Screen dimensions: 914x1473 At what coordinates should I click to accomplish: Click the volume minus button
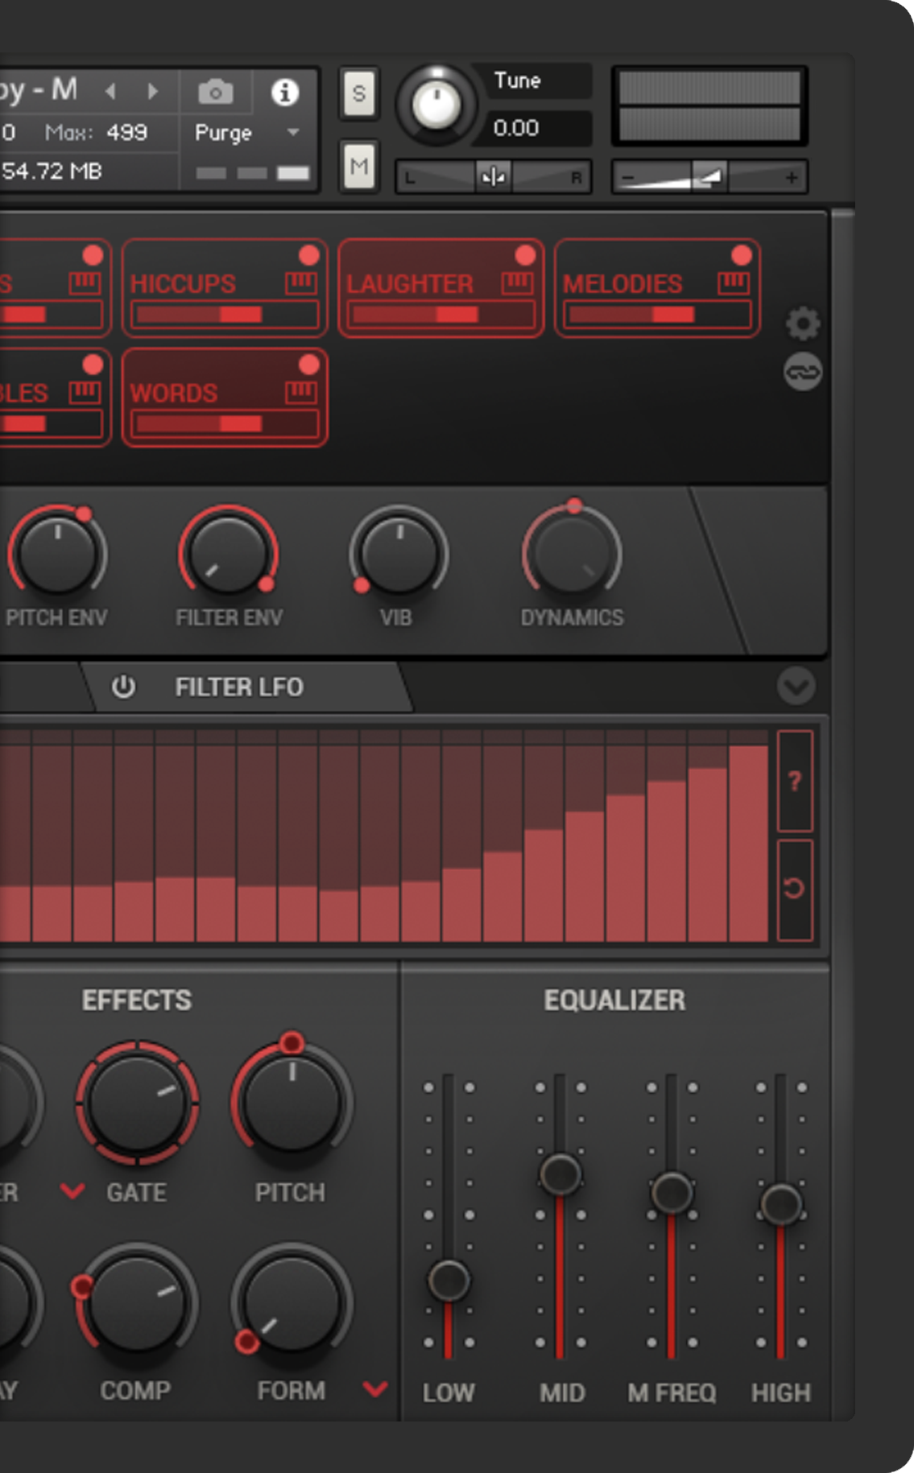pyautogui.click(x=629, y=177)
